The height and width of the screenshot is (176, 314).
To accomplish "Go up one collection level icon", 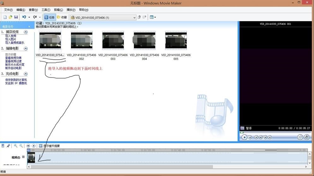I will [139, 17].
